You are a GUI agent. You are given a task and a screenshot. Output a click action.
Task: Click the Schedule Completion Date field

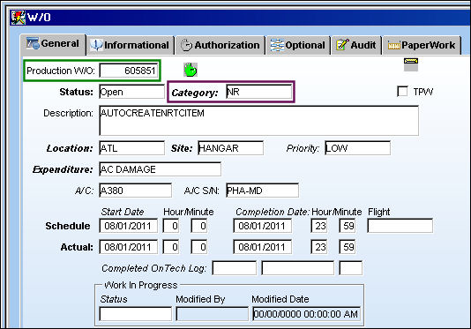(x=263, y=226)
